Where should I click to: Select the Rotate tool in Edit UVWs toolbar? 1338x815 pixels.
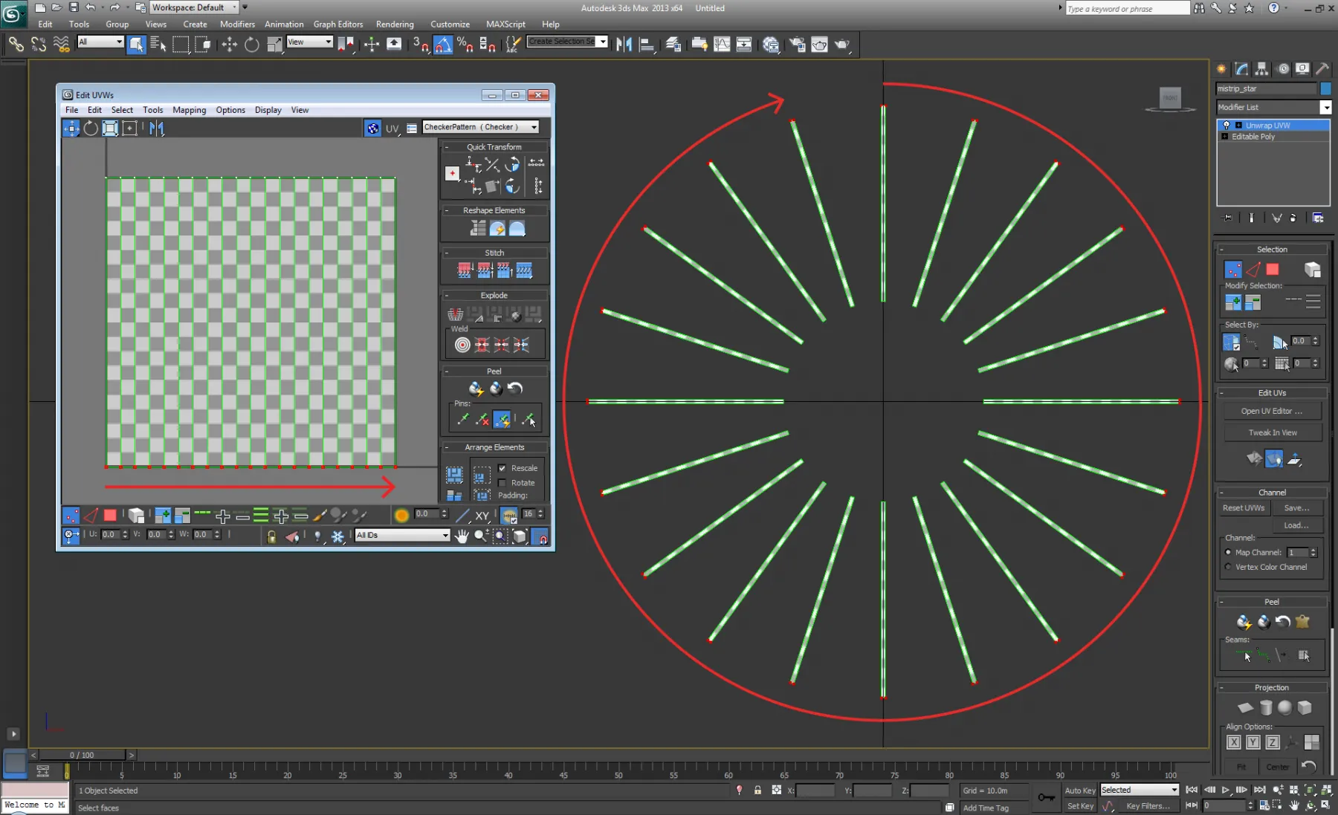click(91, 129)
